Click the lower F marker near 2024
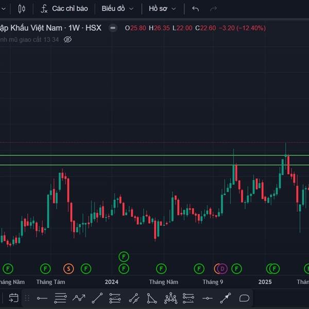 pyautogui.click(x=124, y=269)
